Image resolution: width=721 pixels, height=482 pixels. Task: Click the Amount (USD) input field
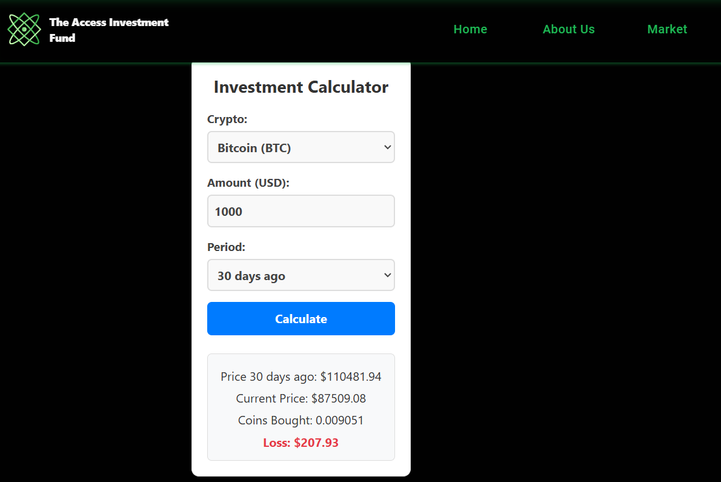pos(301,211)
